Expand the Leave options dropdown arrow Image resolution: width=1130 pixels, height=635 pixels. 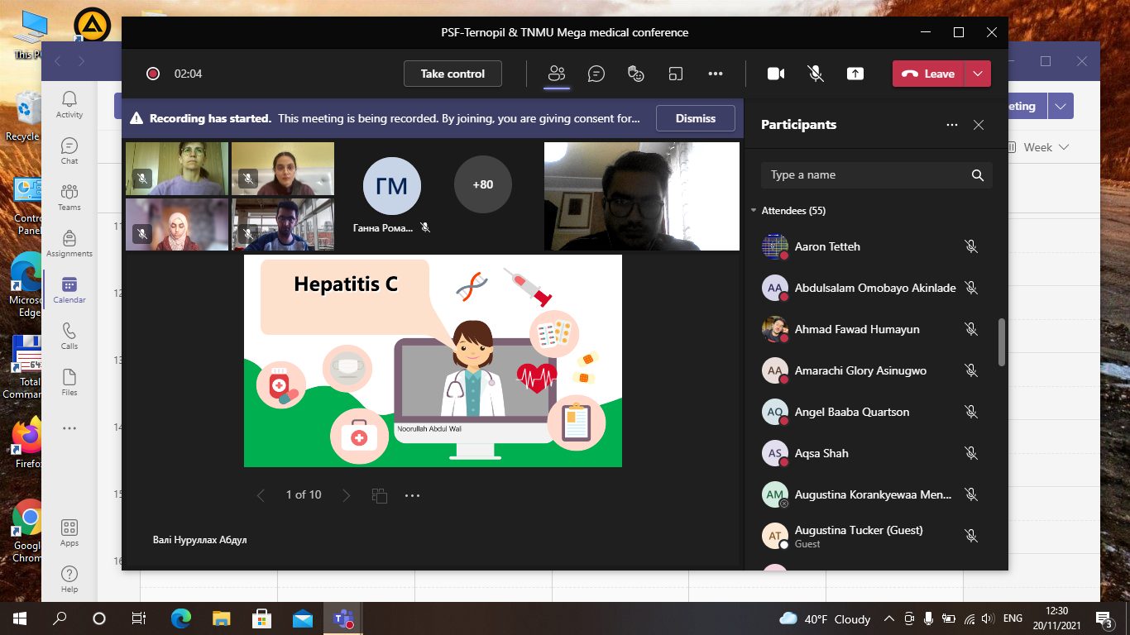coord(978,74)
